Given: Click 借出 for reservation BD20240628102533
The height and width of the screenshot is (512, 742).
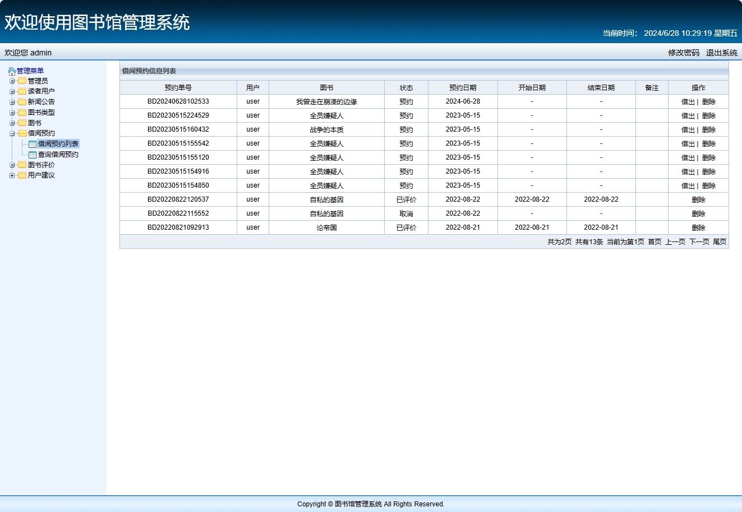Looking at the screenshot, I should [x=688, y=102].
